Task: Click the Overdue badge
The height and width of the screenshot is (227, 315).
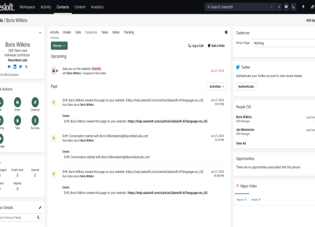Action: click(97, 69)
